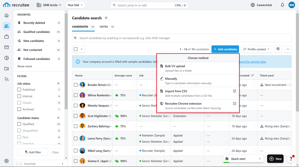The height and width of the screenshot is (167, 299).
Task: Star the Candidate search page as favorite
Action: (106, 18)
